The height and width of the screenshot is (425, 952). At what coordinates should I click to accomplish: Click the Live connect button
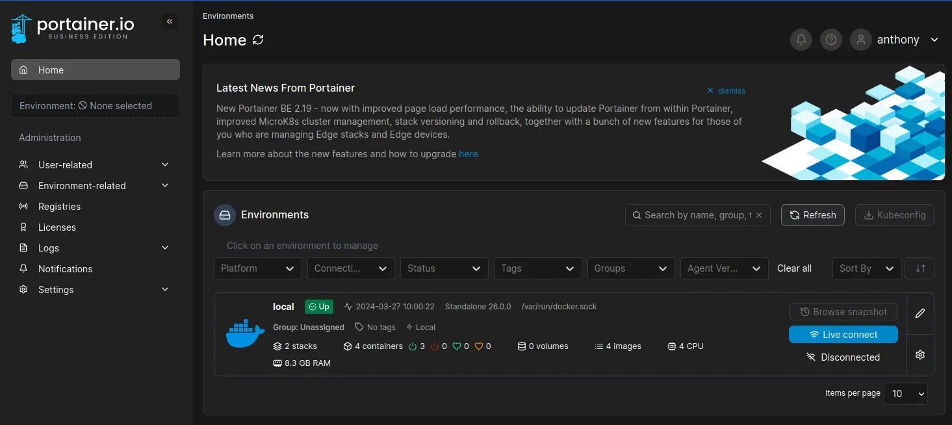[843, 335]
